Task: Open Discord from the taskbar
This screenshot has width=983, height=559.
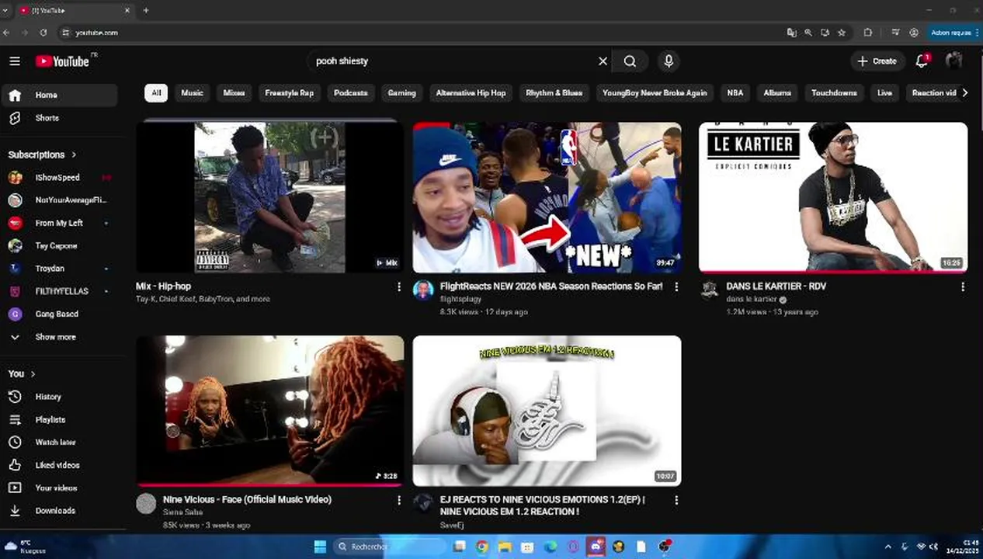Action: (x=596, y=547)
